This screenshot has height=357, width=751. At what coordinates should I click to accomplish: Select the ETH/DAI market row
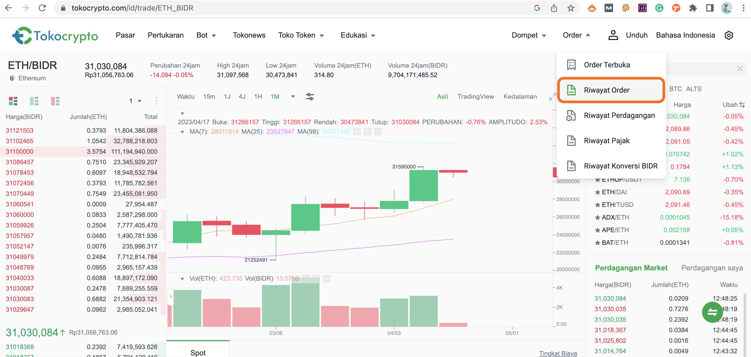(x=669, y=192)
